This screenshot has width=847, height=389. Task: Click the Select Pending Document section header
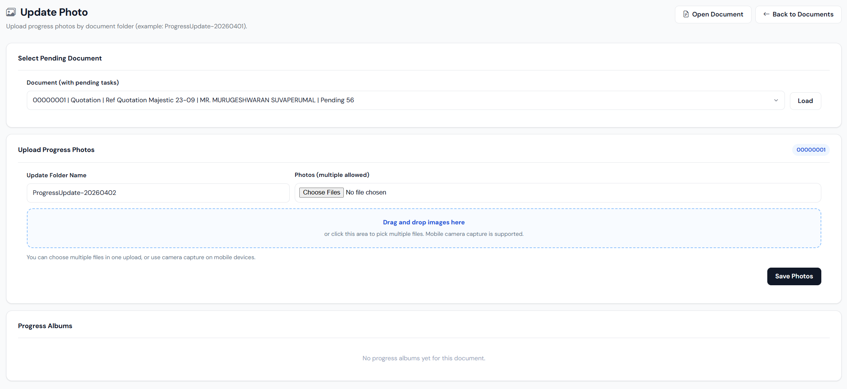tap(60, 58)
